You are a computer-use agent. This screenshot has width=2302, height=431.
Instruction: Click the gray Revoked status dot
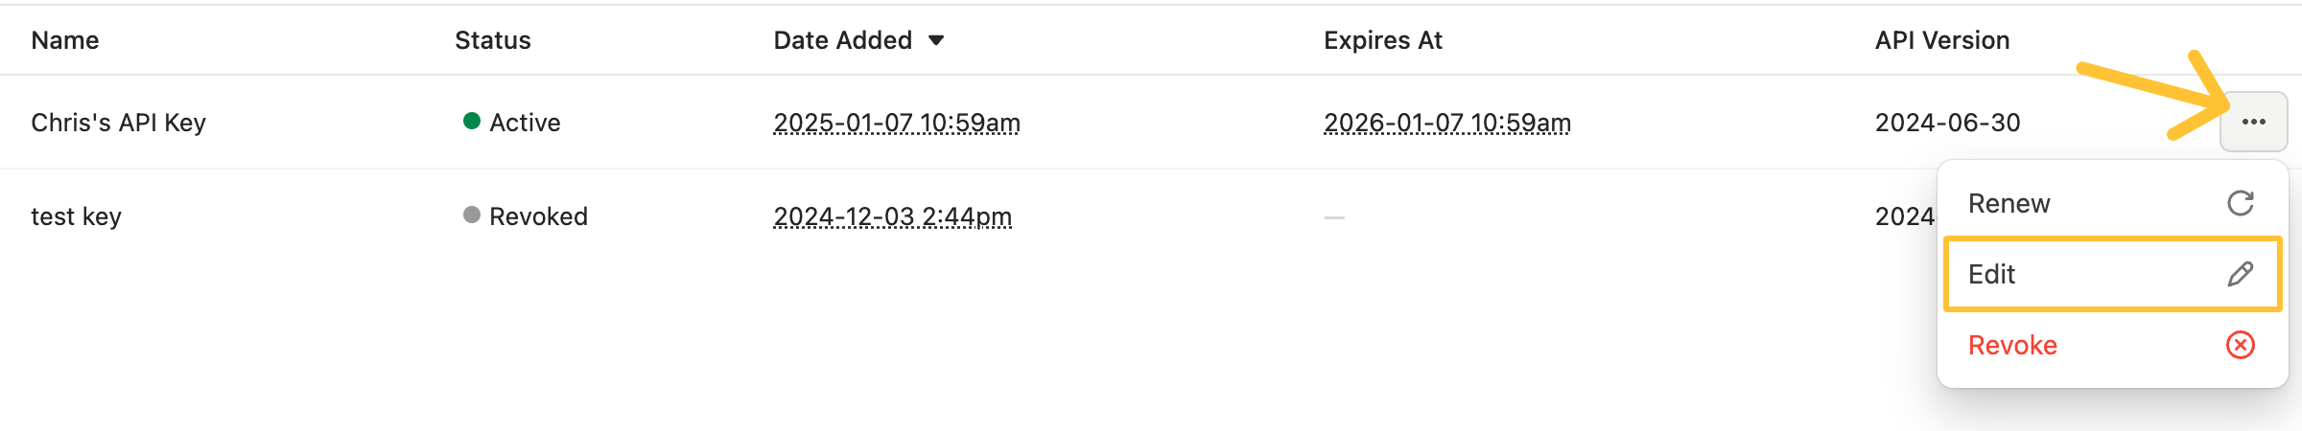(471, 215)
